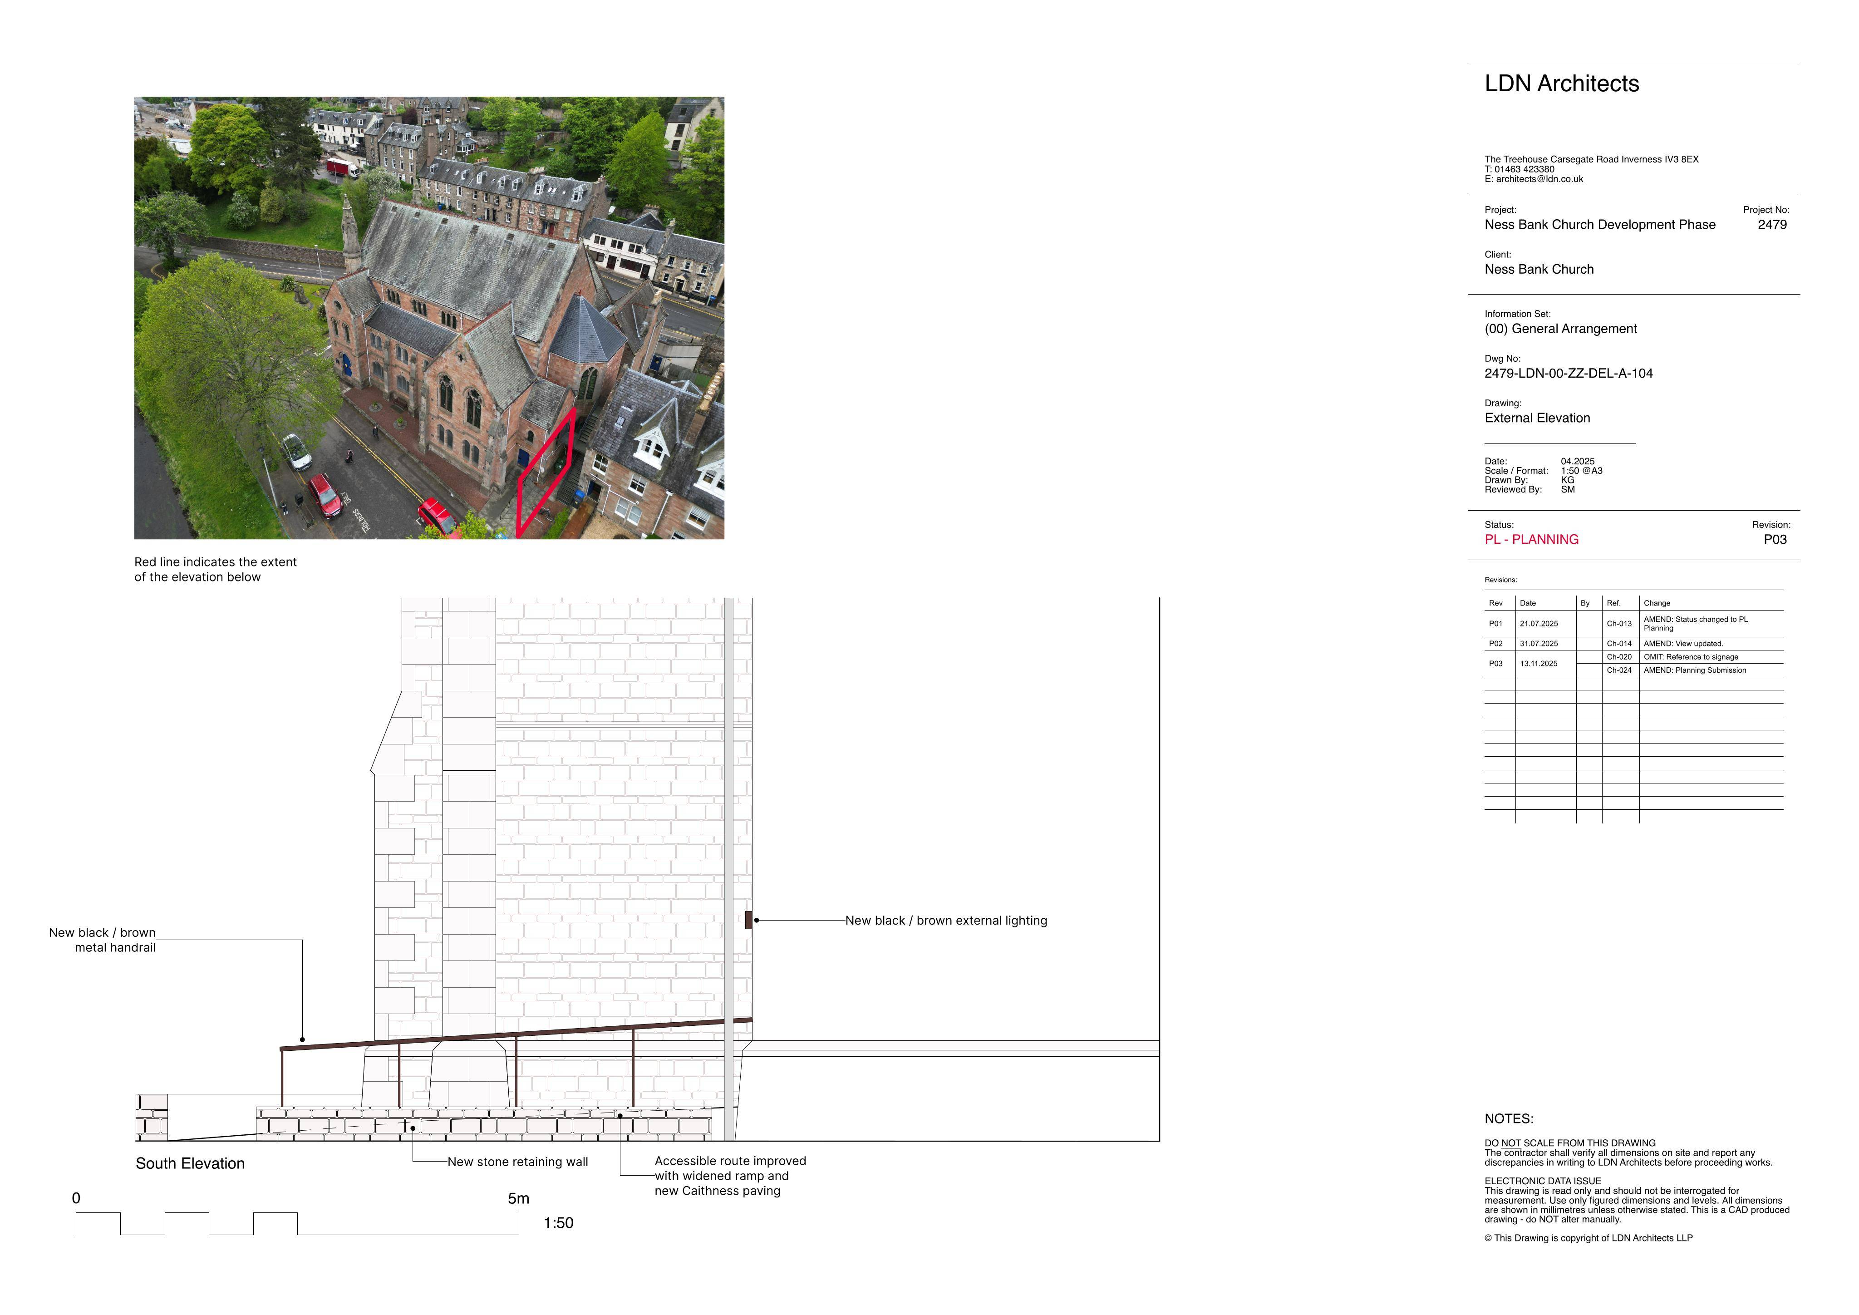
Task: Click the Ch-014 reference cell
Action: tap(1619, 644)
